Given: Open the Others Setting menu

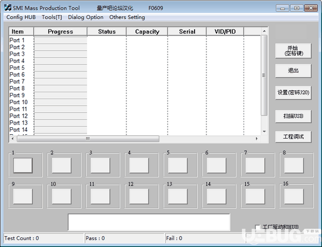Looking at the screenshot, I should (127, 17).
